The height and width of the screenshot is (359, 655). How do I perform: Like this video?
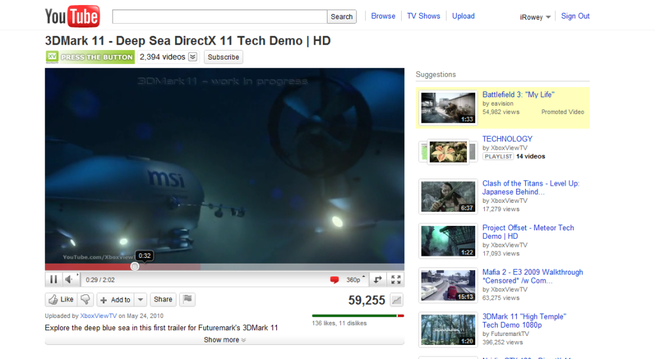(x=61, y=299)
